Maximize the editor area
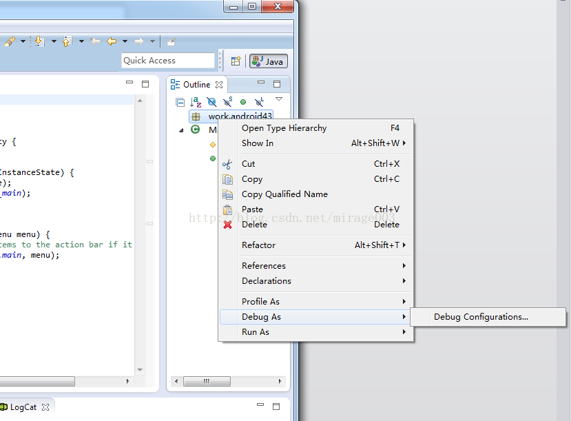Image resolution: width=571 pixels, height=421 pixels. tap(145, 84)
